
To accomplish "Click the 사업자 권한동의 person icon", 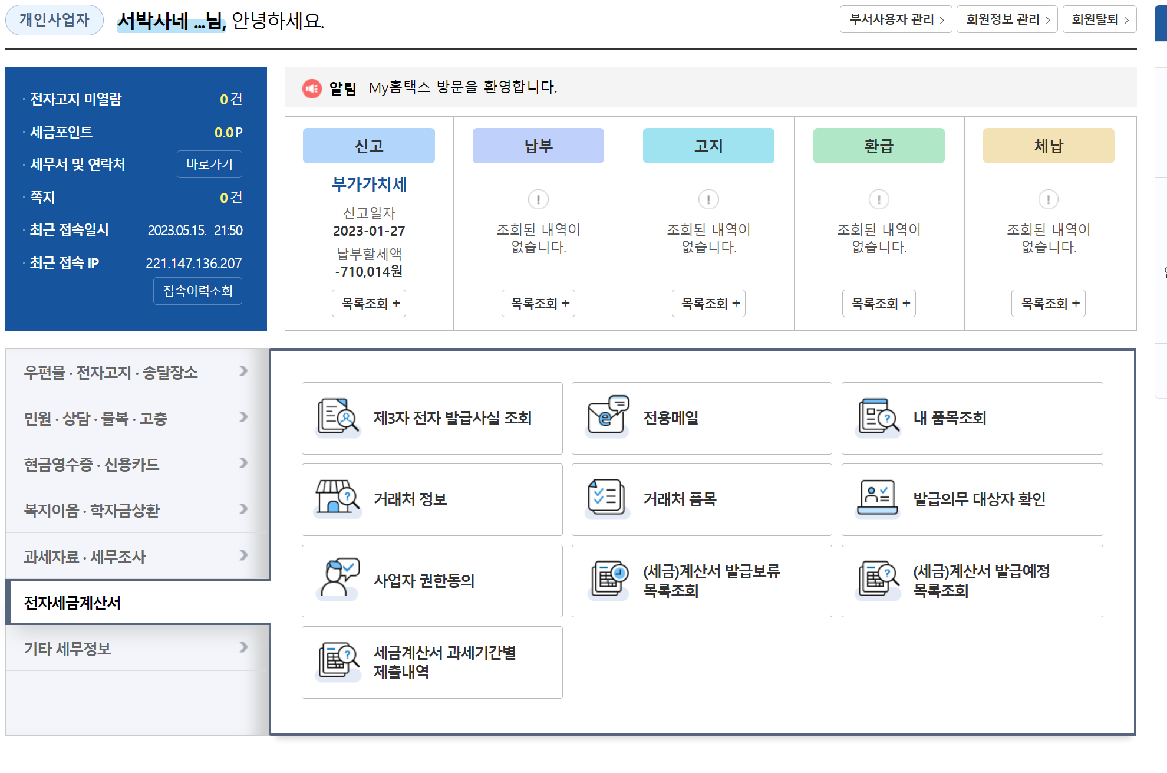I will tap(338, 579).
